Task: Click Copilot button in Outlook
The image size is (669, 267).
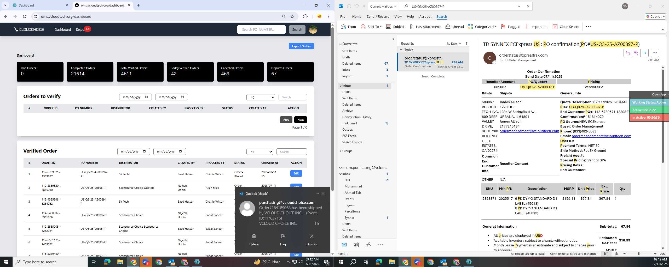Action: [x=655, y=16]
